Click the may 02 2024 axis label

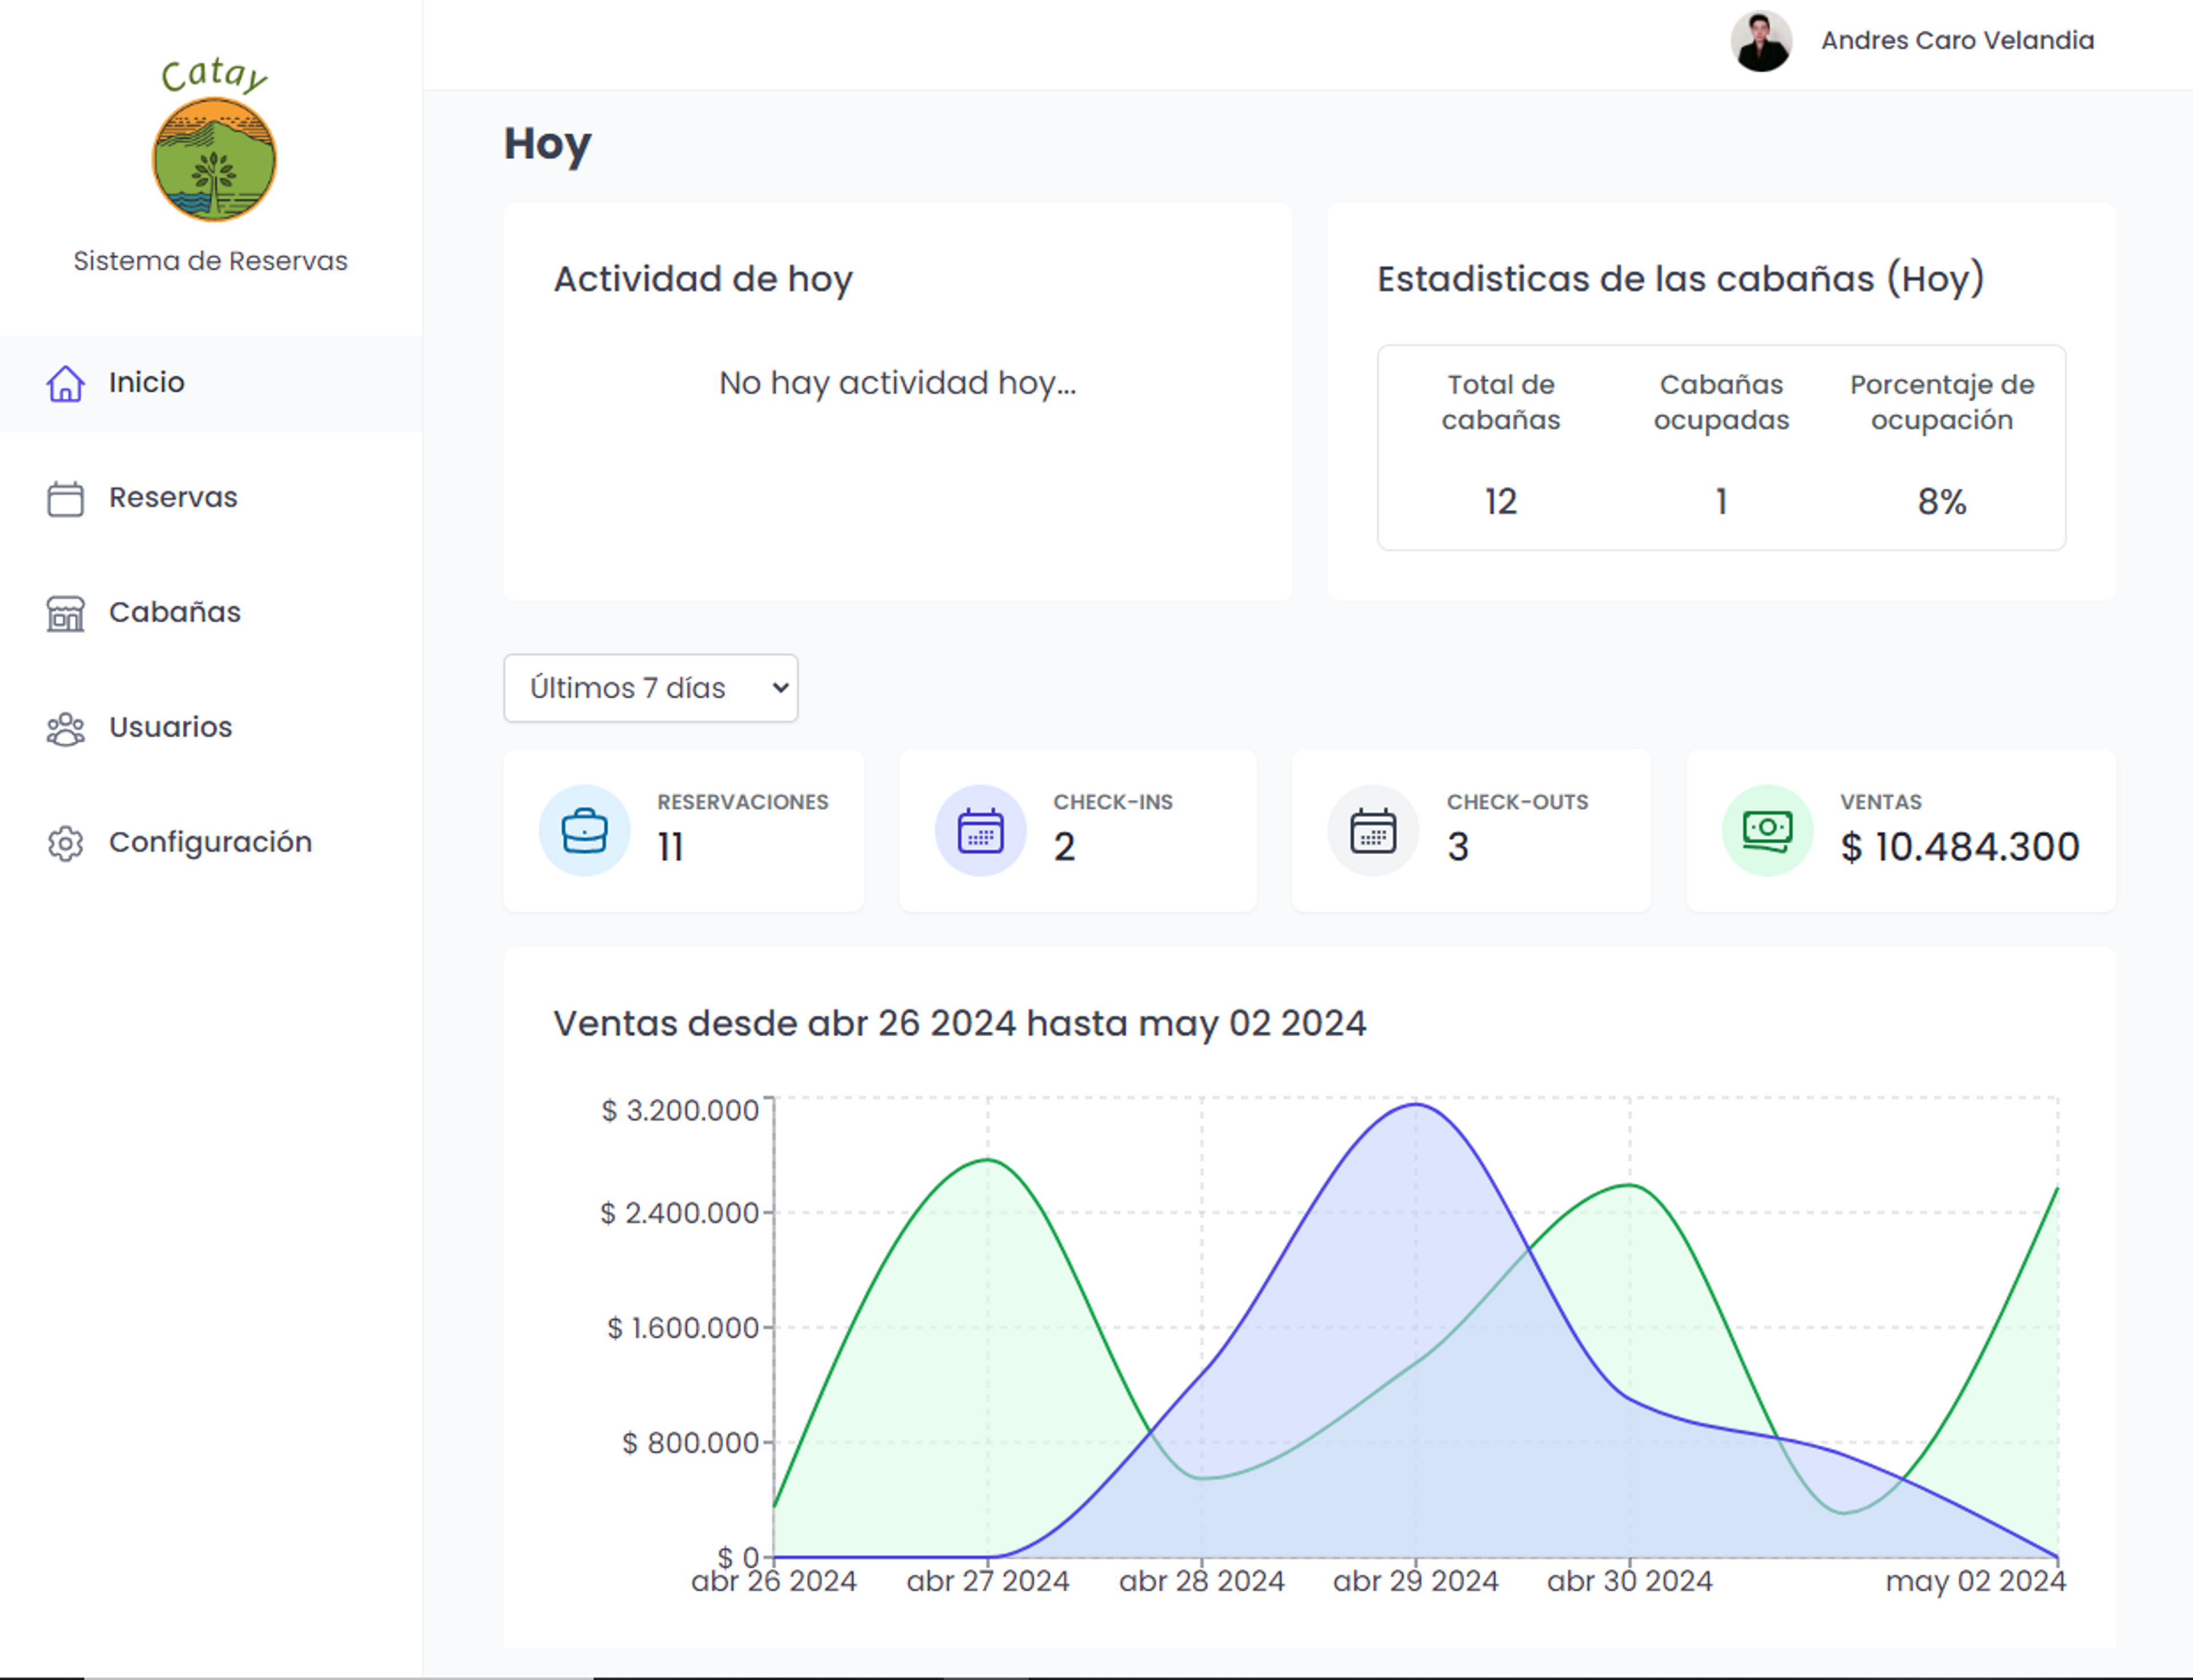click(x=1976, y=1582)
